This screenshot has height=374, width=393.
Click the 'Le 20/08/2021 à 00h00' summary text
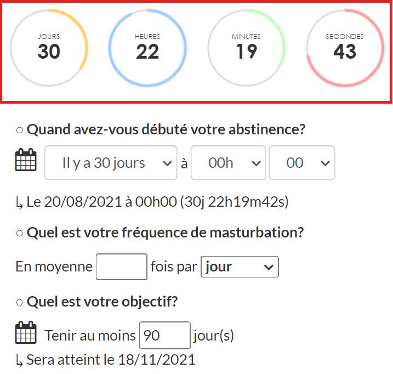(102, 202)
